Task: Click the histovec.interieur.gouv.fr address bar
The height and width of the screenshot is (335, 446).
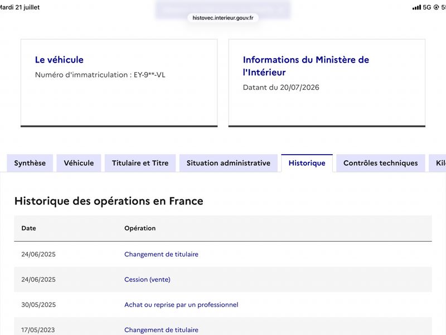Action: click(222, 18)
